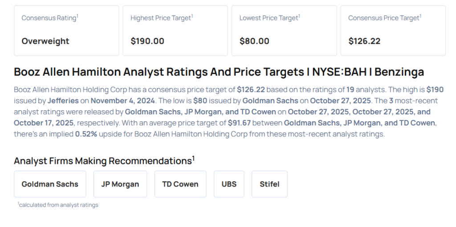456x227 pixels.
Task: Click the November 4, 2024 date text
Action: click(x=122, y=100)
